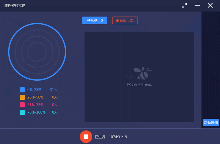Select the 51%-75% progress range label
The width and height of the screenshot is (220, 144).
(35, 105)
